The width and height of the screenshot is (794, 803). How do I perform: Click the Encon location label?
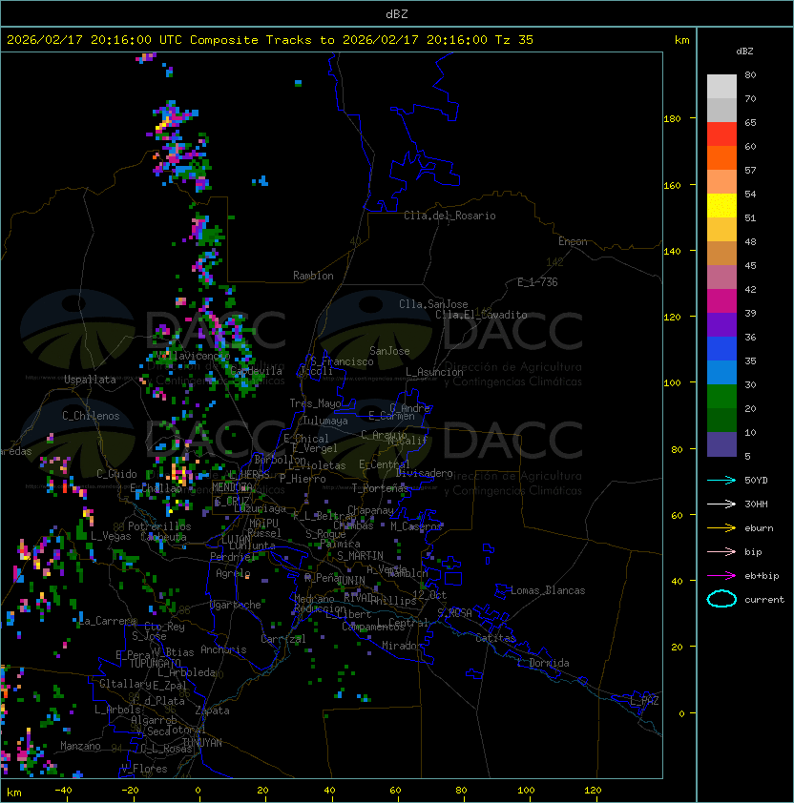(x=573, y=241)
